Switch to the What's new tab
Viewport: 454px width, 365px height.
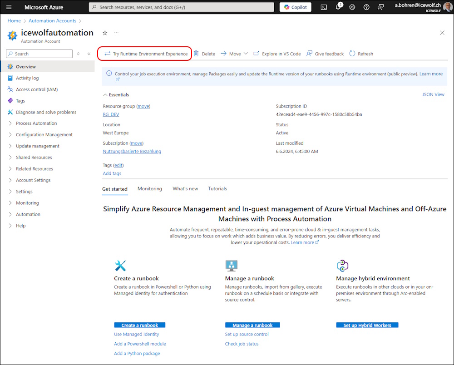(185, 189)
